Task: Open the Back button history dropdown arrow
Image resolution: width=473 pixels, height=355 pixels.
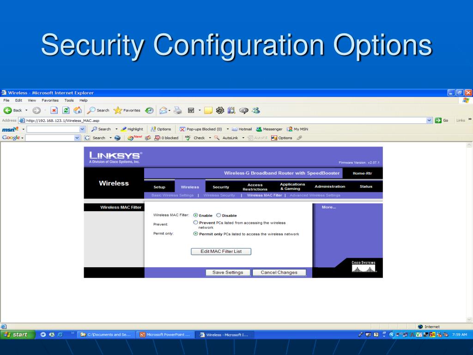Action: coord(26,110)
